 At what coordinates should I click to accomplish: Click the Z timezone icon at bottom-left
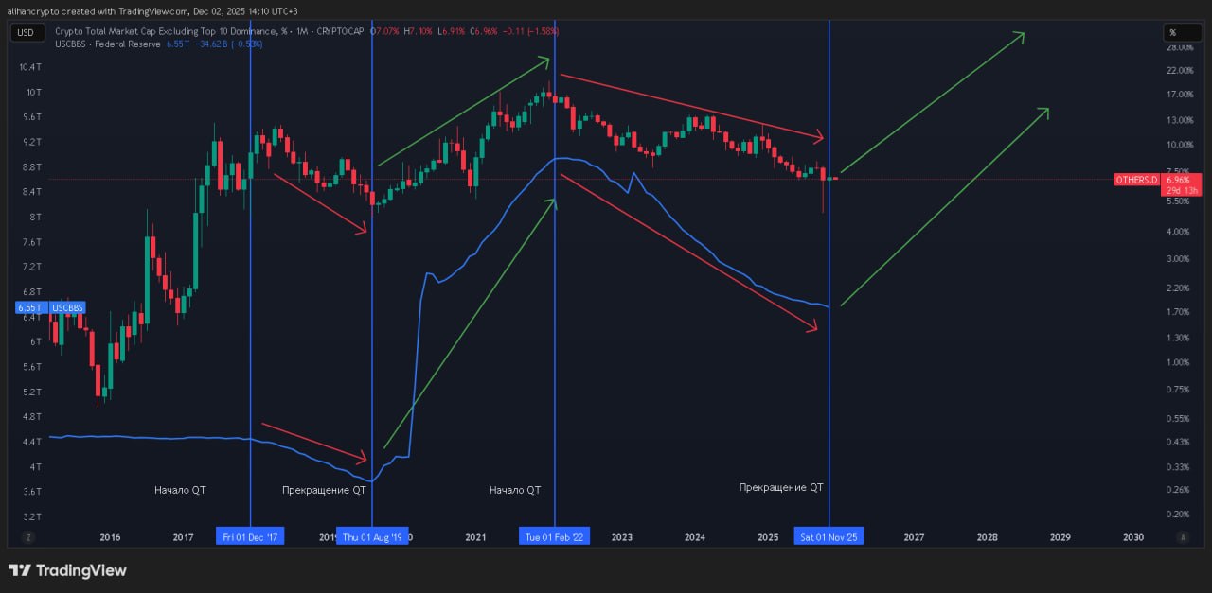point(28,536)
